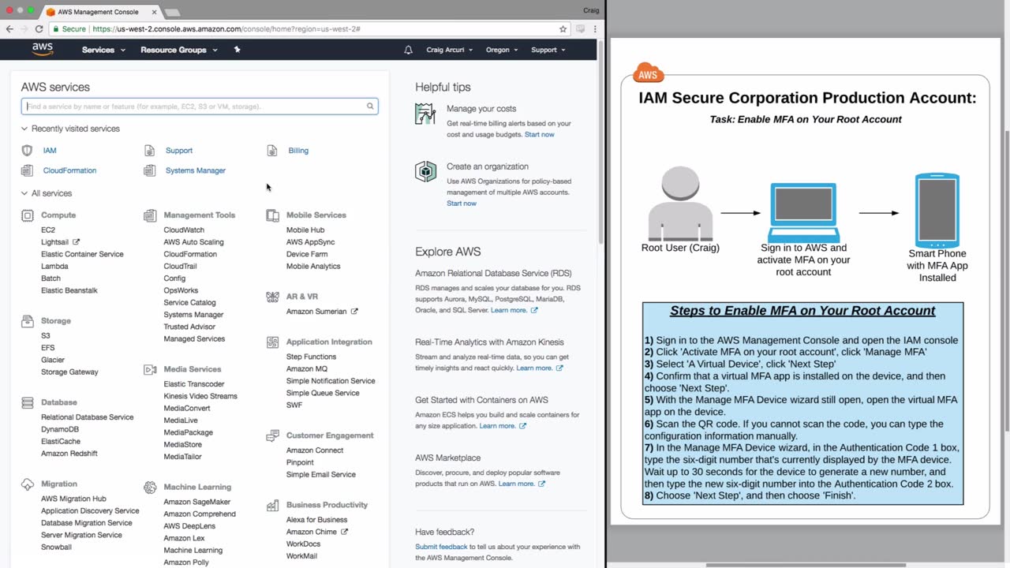The image size is (1010, 568).
Task: Click the AWS logo in the navigation bar
Action: [x=43, y=50]
